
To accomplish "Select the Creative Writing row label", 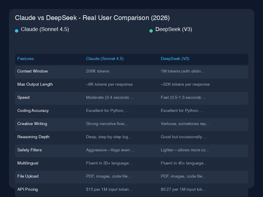I will click(32, 124).
